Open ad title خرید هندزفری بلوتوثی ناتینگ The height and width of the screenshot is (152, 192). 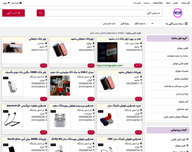tap(124, 106)
